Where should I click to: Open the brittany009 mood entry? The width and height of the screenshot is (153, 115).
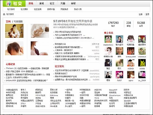(27, 81)
